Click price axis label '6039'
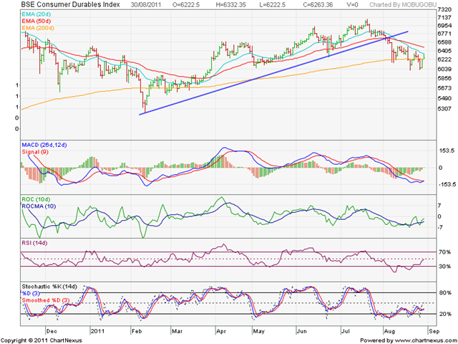This screenshot has height=344, width=458. 444,69
